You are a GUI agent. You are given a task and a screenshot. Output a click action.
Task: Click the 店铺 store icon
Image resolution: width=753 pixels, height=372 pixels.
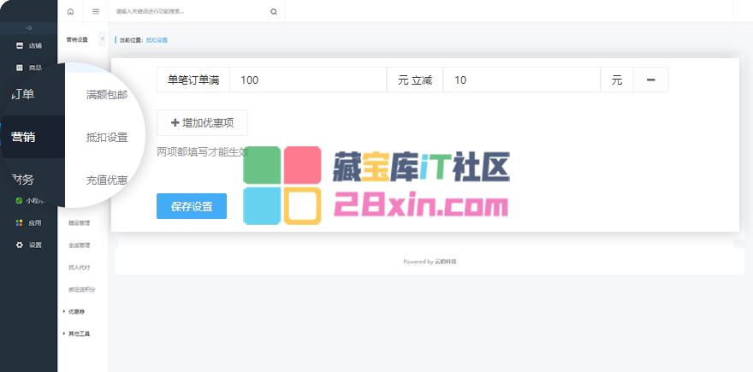(x=19, y=45)
